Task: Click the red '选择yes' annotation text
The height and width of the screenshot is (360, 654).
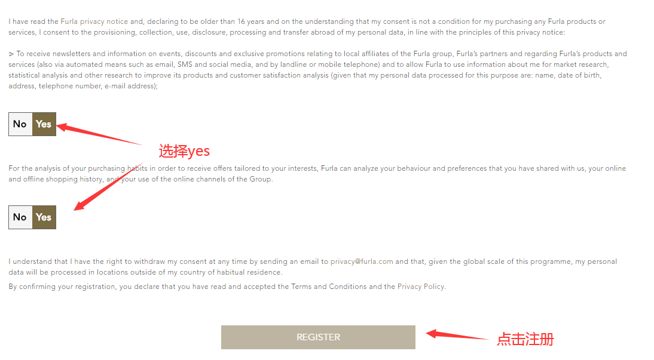Action: click(x=184, y=151)
